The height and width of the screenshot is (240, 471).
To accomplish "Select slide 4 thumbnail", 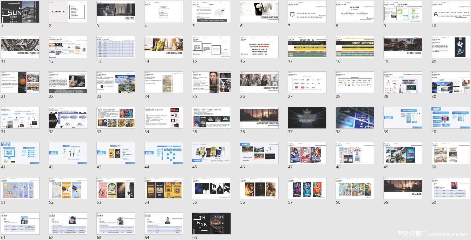I will 164,12.
